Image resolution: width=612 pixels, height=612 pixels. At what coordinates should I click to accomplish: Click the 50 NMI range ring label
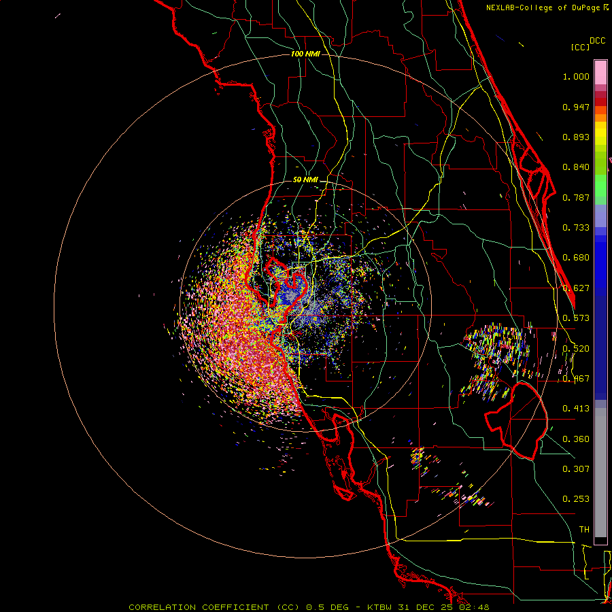pos(305,180)
